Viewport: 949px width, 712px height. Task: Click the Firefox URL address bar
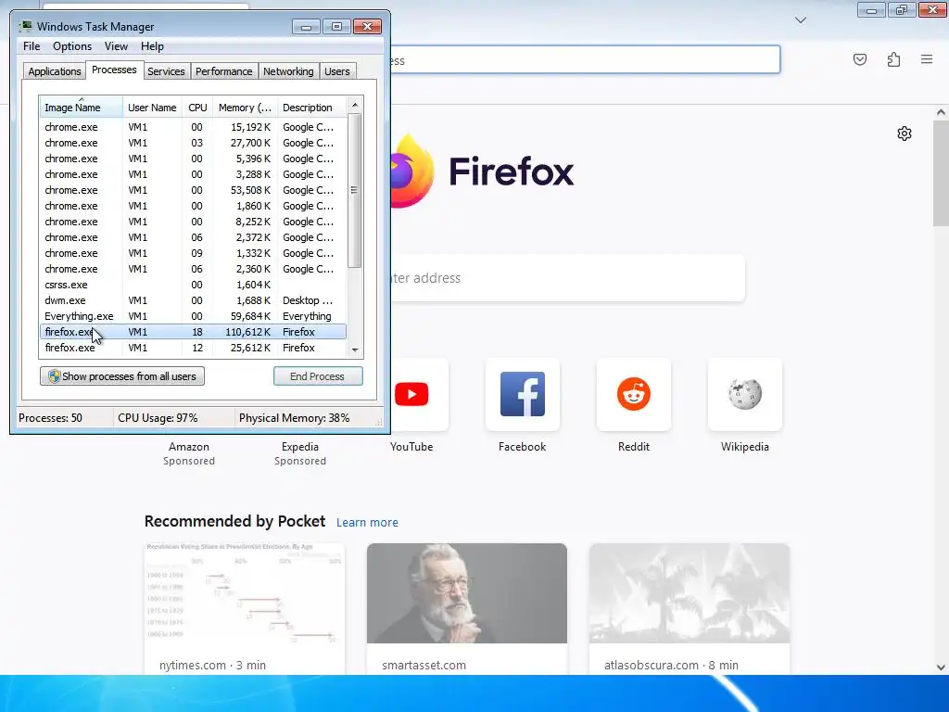(584, 60)
